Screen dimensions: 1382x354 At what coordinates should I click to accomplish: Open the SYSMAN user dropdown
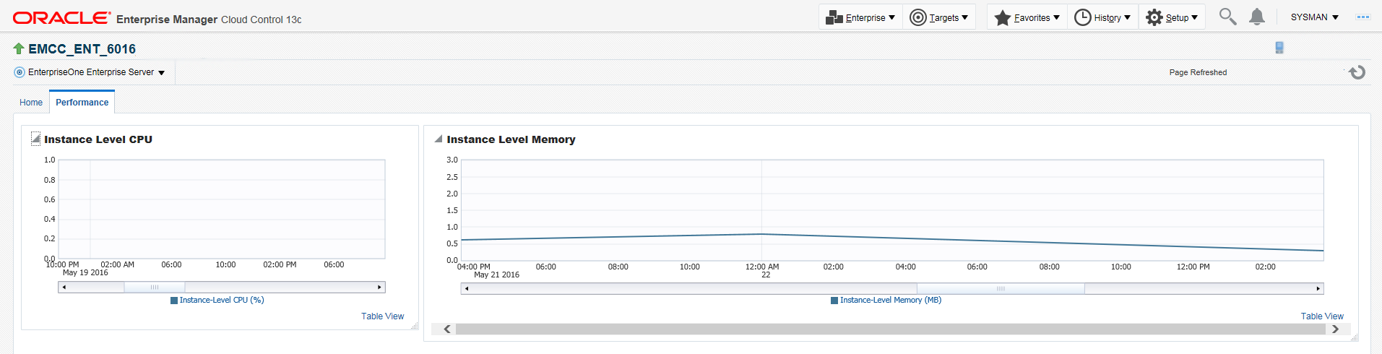click(1314, 17)
